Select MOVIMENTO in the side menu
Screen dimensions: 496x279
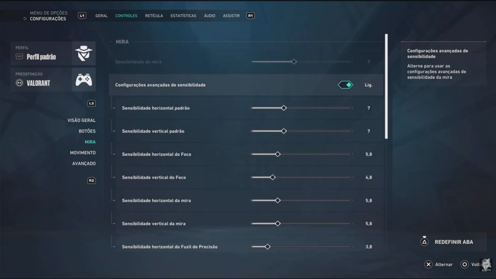tap(82, 152)
